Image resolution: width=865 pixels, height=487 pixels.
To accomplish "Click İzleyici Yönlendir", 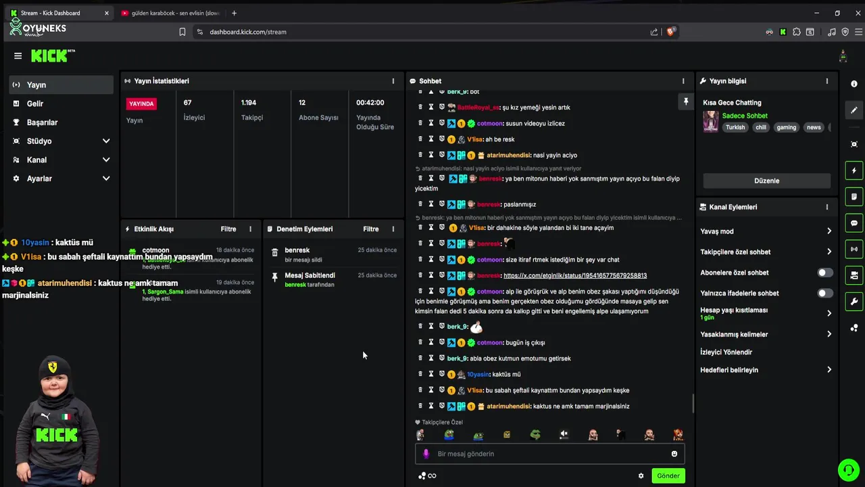I will point(726,352).
